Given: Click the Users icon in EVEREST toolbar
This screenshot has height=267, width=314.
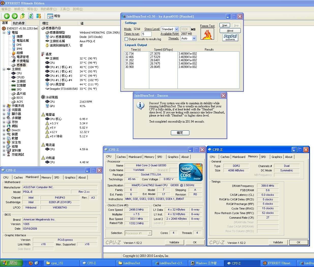Looking at the screenshot, I should click(38, 16).
